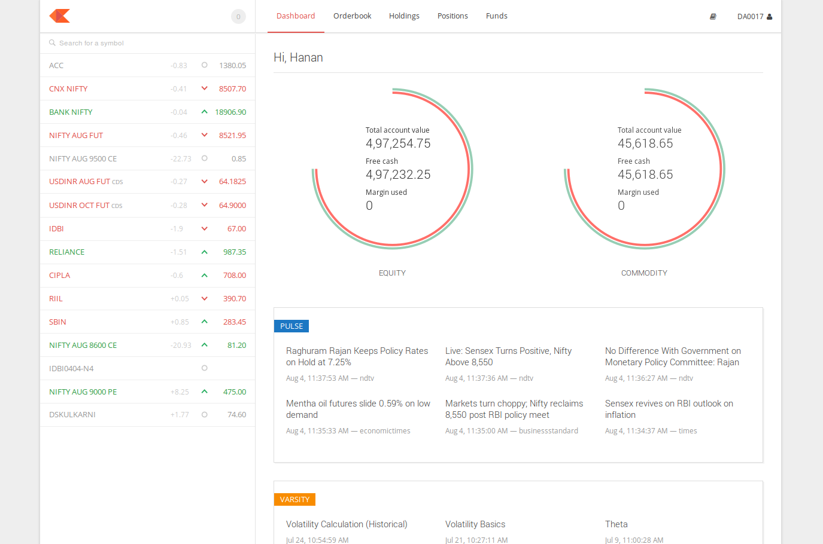
Task: Click the red down arrow beside IDBI
Action: [x=204, y=228]
